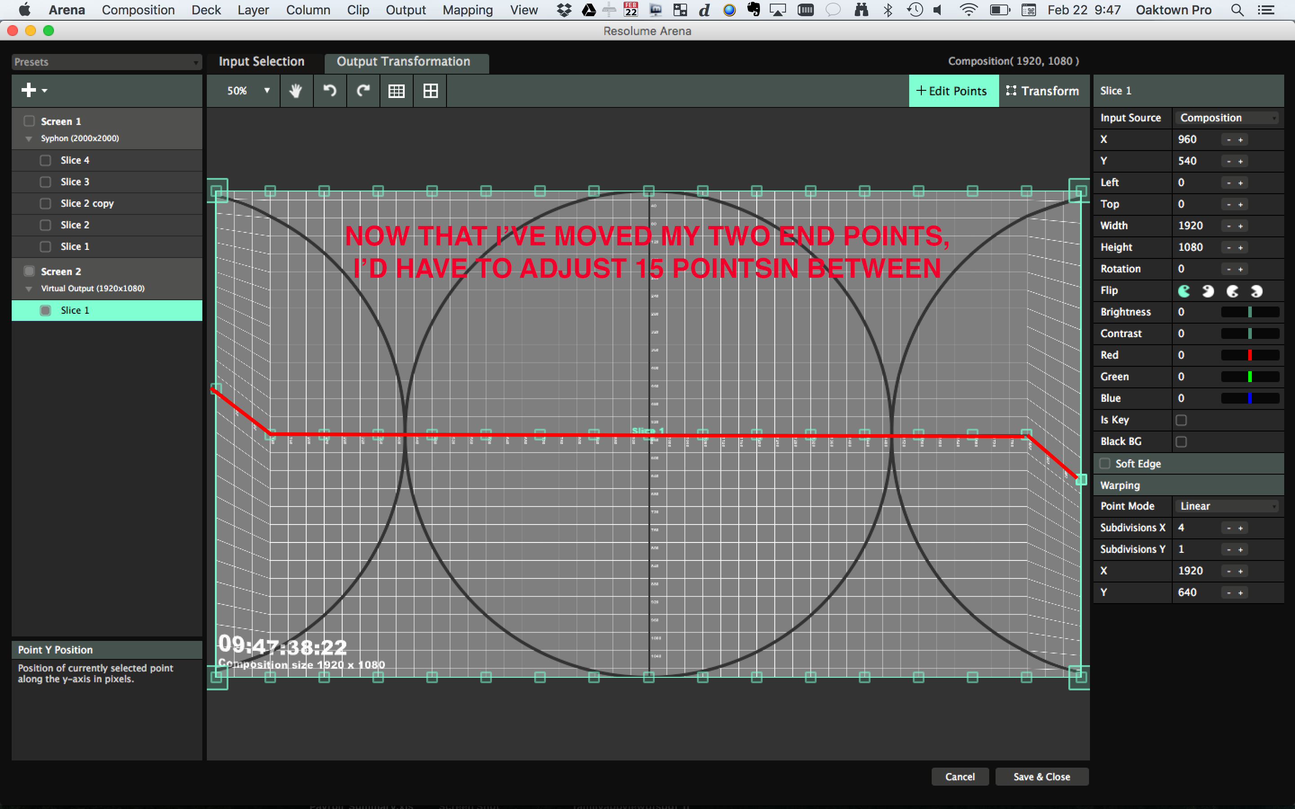This screenshot has height=809, width=1295.
Task: Switch to the Input Selection tab
Action: tap(261, 62)
